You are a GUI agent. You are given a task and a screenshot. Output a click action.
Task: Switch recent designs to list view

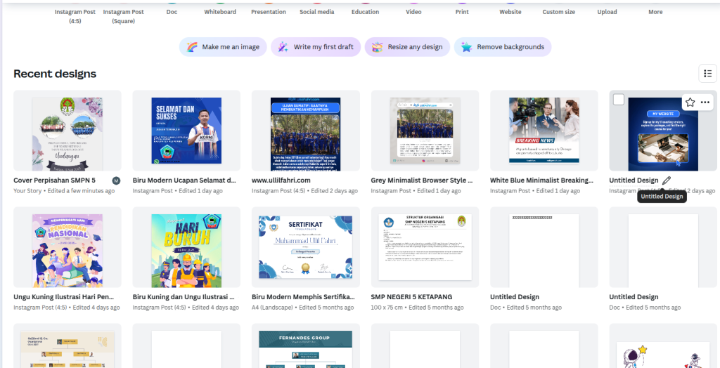707,74
